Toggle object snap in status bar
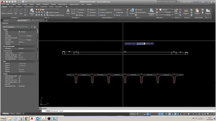Image resolution: width=216 pixels, height=121 pixels. (162, 114)
